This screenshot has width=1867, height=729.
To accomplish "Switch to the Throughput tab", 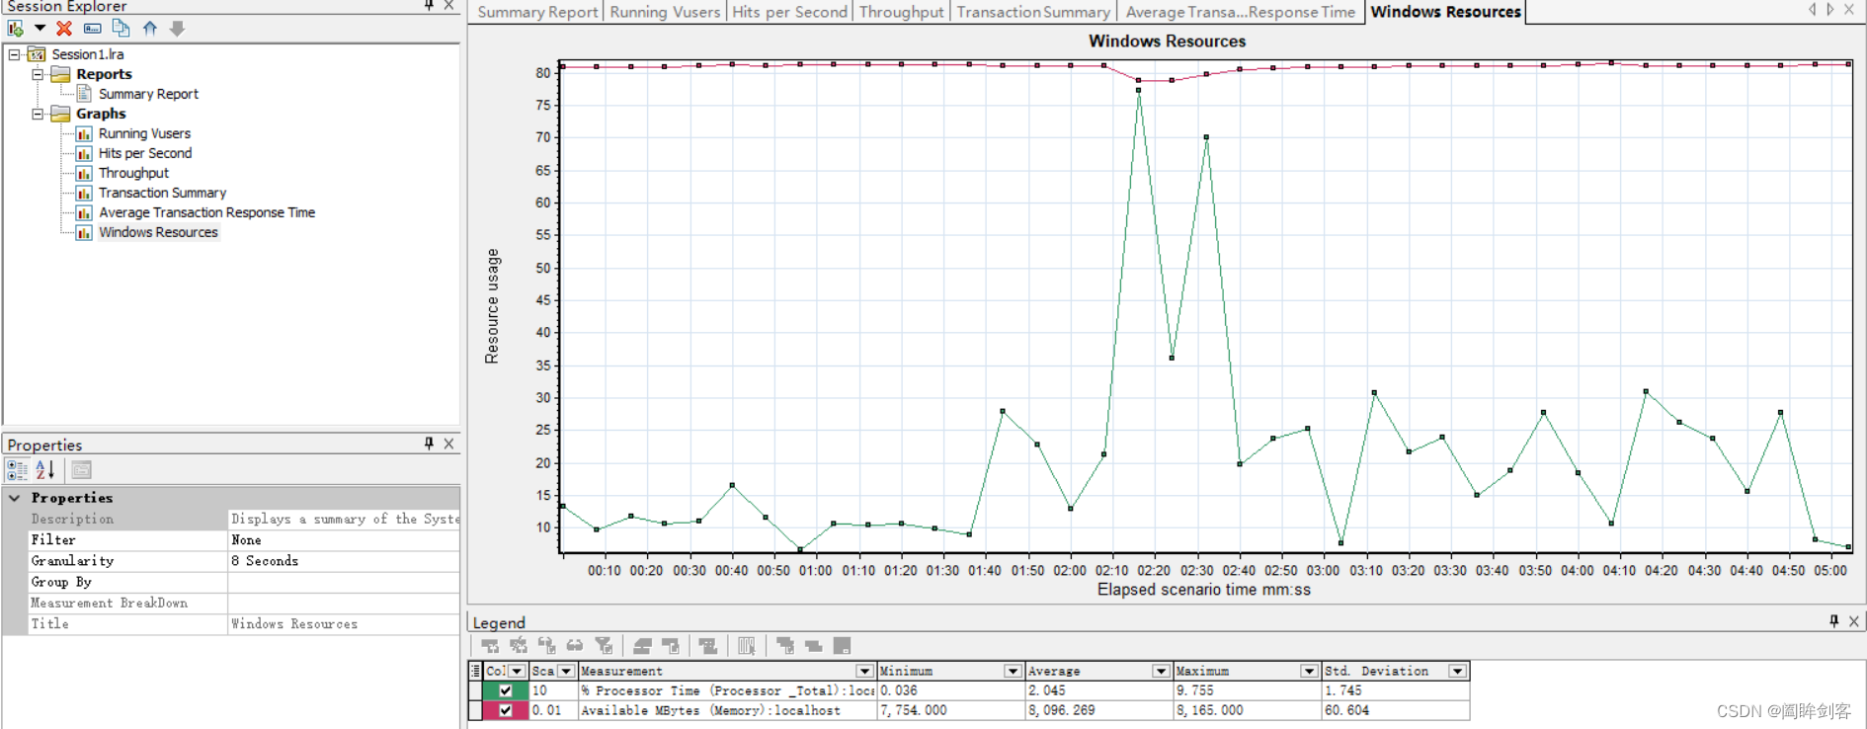I will click(901, 12).
